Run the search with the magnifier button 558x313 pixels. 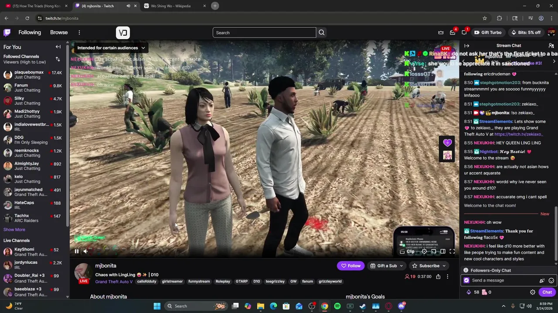pos(321,33)
